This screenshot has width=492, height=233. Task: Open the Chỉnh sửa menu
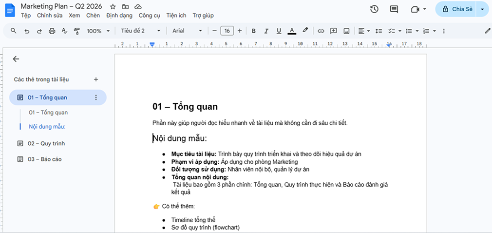pos(50,16)
